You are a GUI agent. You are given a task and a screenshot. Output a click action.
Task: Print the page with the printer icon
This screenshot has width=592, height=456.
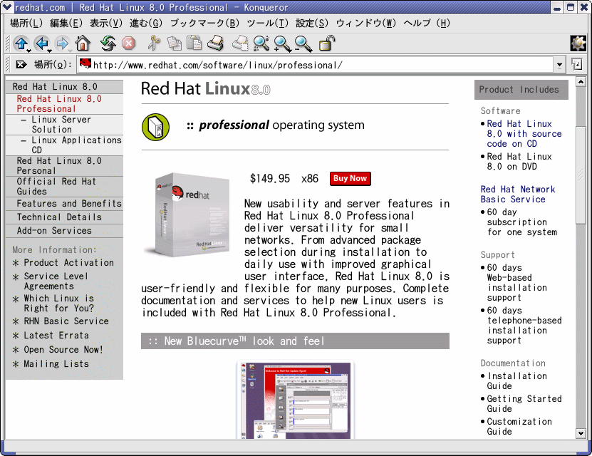click(215, 43)
